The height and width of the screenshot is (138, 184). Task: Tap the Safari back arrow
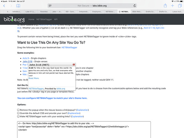[x=4, y=6]
